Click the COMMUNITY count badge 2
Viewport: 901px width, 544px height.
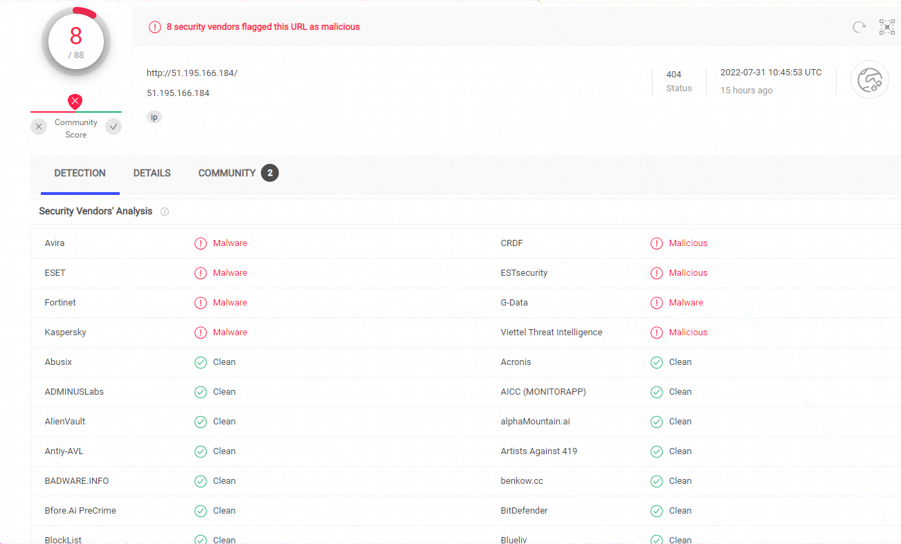[x=270, y=173]
